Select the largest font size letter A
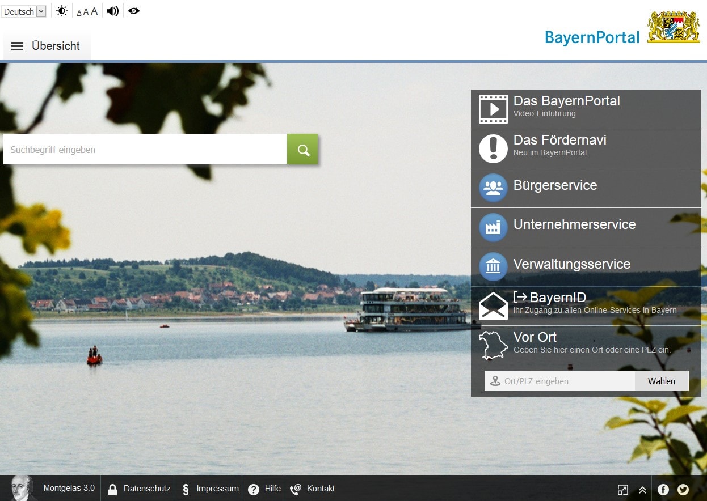The image size is (707, 501). pyautogui.click(x=94, y=10)
